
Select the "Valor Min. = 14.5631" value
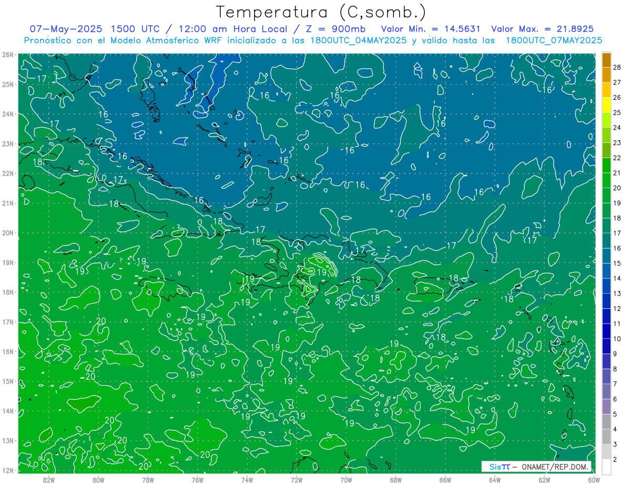pyautogui.click(x=431, y=29)
